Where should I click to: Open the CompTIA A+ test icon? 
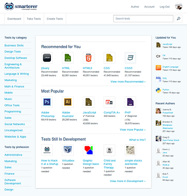click(x=109, y=102)
